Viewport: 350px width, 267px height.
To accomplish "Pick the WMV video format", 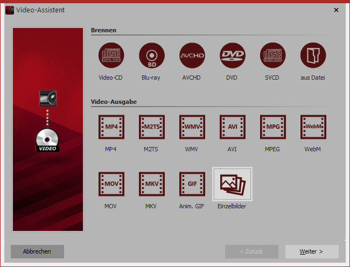I will click(192, 128).
